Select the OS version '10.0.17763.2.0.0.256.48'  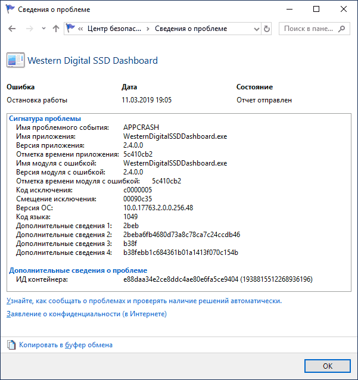(158, 208)
